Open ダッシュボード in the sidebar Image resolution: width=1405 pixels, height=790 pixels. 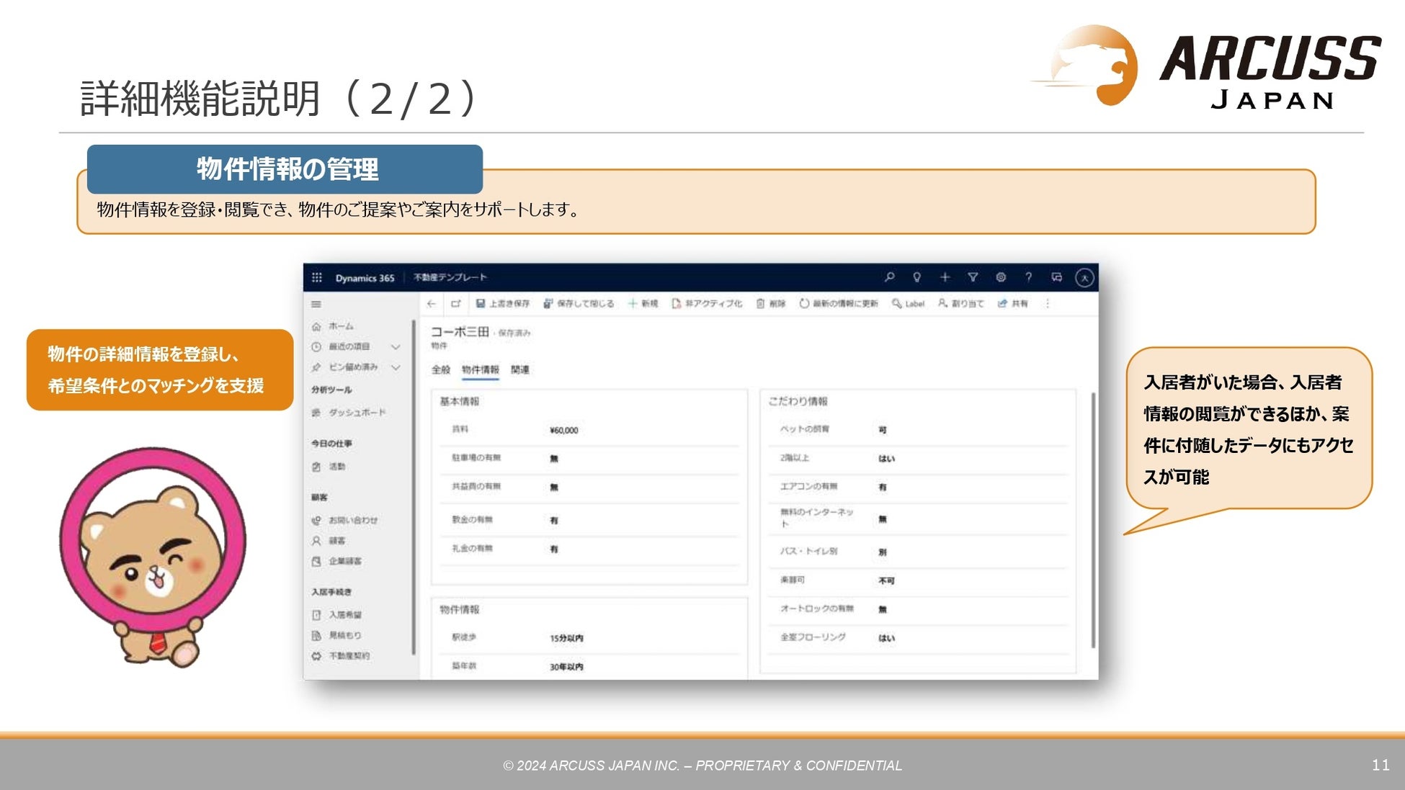click(x=357, y=413)
